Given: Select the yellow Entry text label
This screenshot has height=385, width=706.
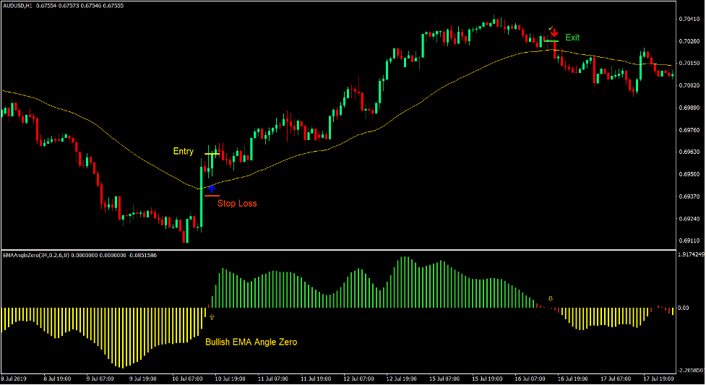Looking at the screenshot, I should pyautogui.click(x=183, y=152).
